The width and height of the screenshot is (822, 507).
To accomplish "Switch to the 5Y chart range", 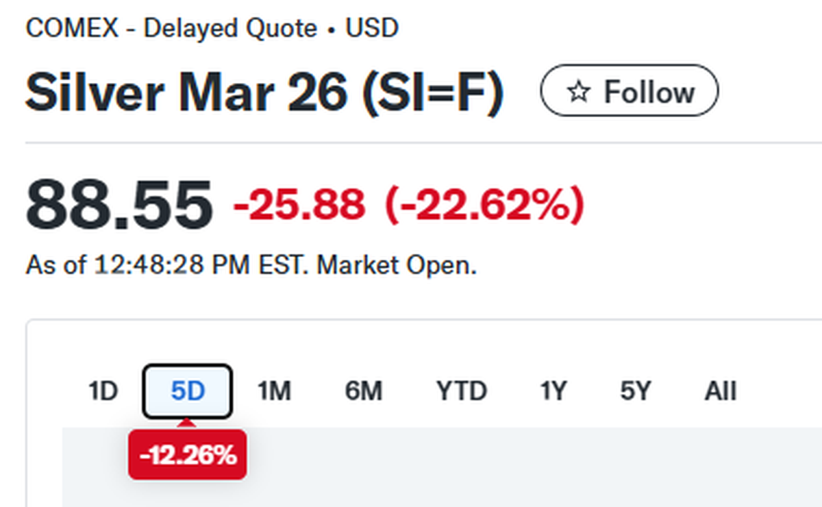I will click(635, 391).
